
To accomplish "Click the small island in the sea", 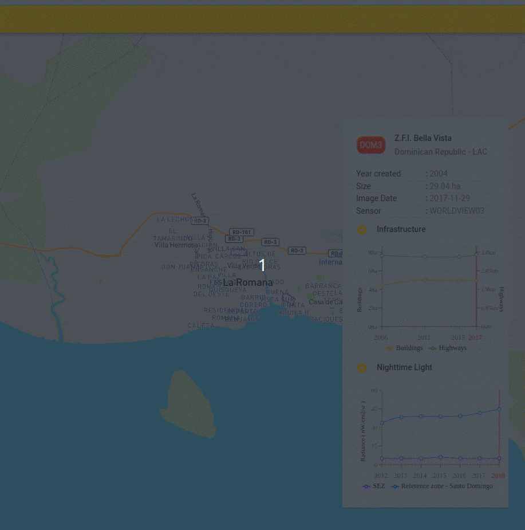I will 188,402.
